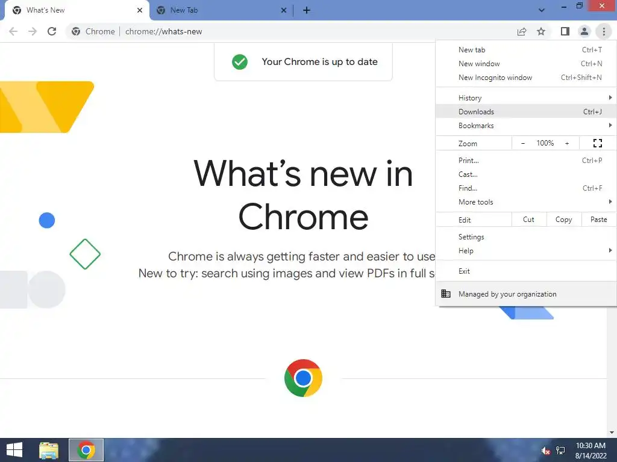Click the 100% zoom value
Viewport: 617px width, 462px height.
[x=545, y=143]
